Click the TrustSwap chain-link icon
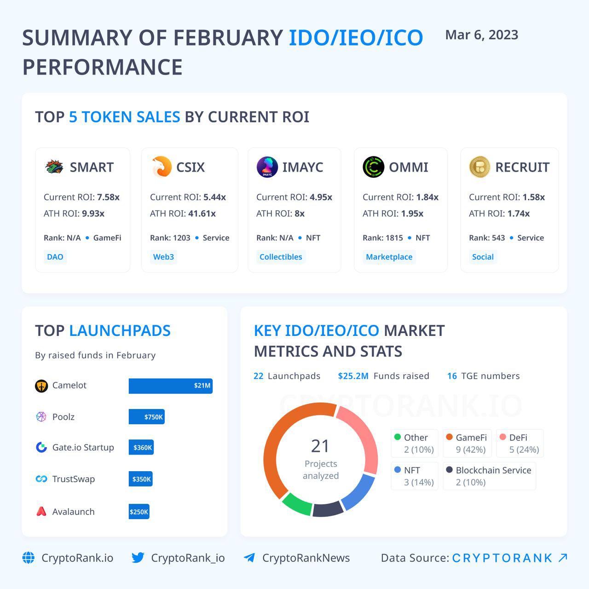 (x=41, y=479)
